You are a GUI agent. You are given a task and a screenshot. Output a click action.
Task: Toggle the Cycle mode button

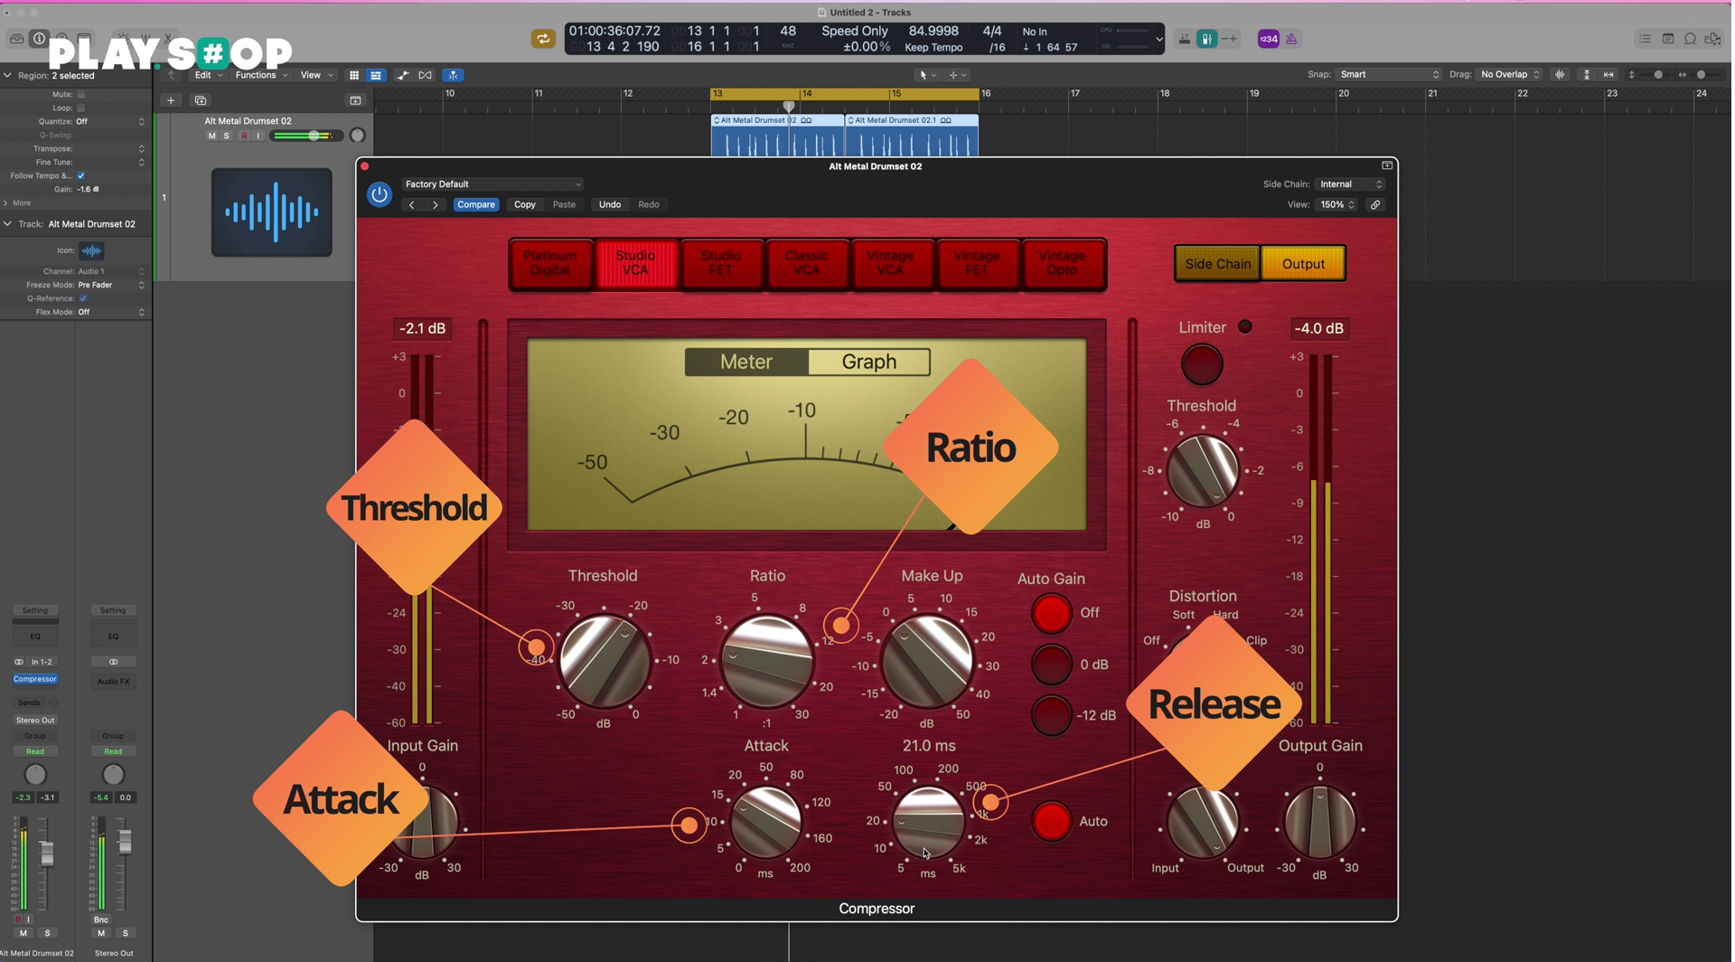pyautogui.click(x=543, y=39)
